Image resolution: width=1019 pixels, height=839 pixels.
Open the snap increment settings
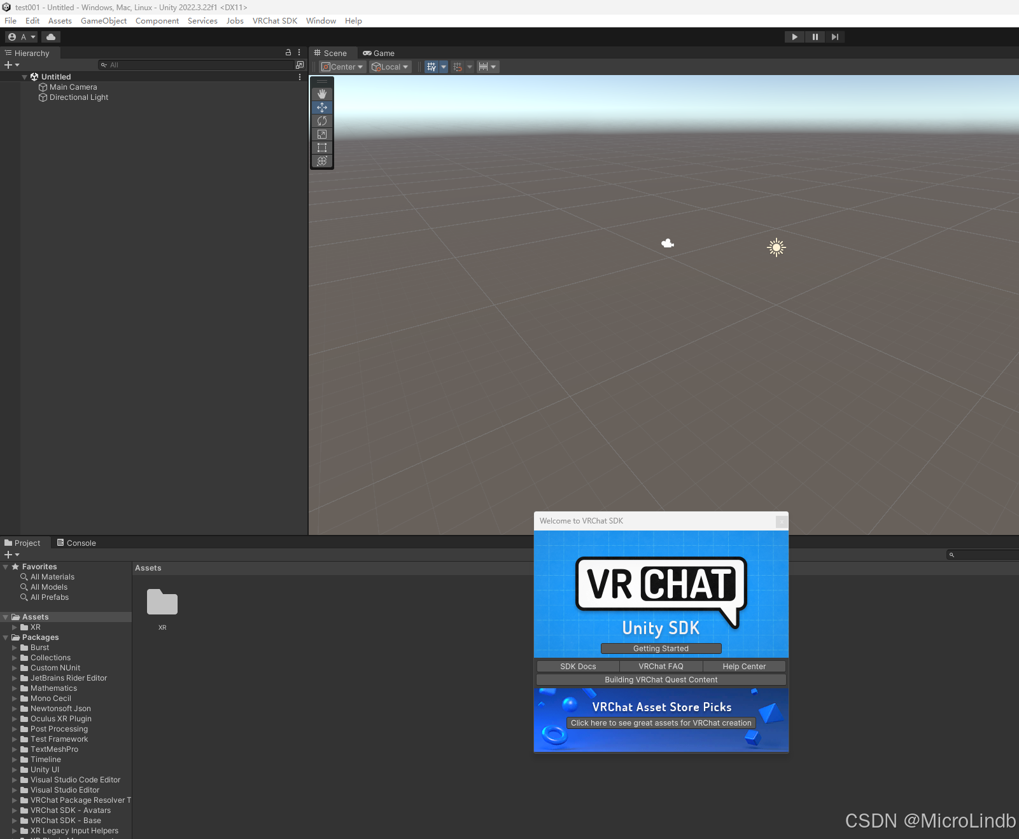(488, 67)
